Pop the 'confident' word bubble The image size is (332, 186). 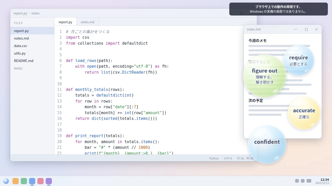[x=267, y=144]
